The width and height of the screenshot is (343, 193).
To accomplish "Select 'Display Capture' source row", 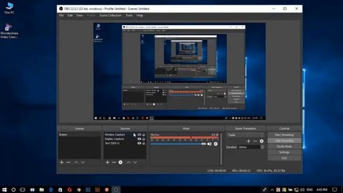I will [125, 139].
